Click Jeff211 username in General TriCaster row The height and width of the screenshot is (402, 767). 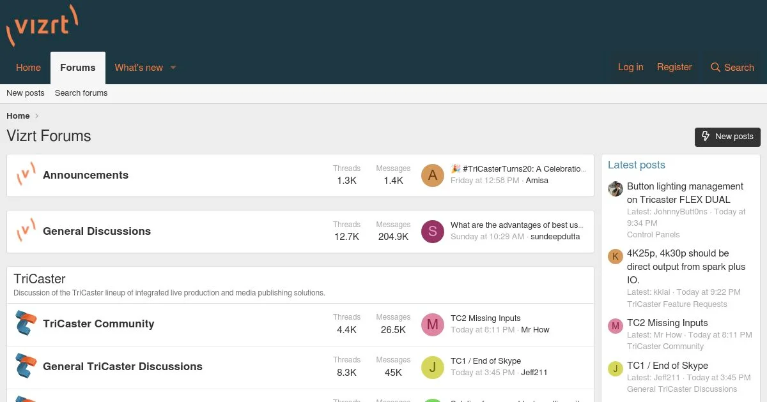pyautogui.click(x=534, y=373)
